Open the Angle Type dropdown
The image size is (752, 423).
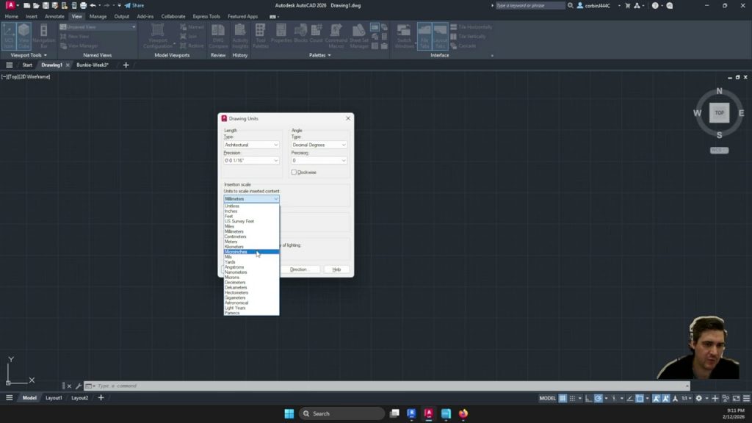319,145
